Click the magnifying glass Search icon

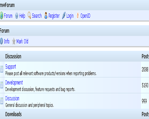(29, 15)
